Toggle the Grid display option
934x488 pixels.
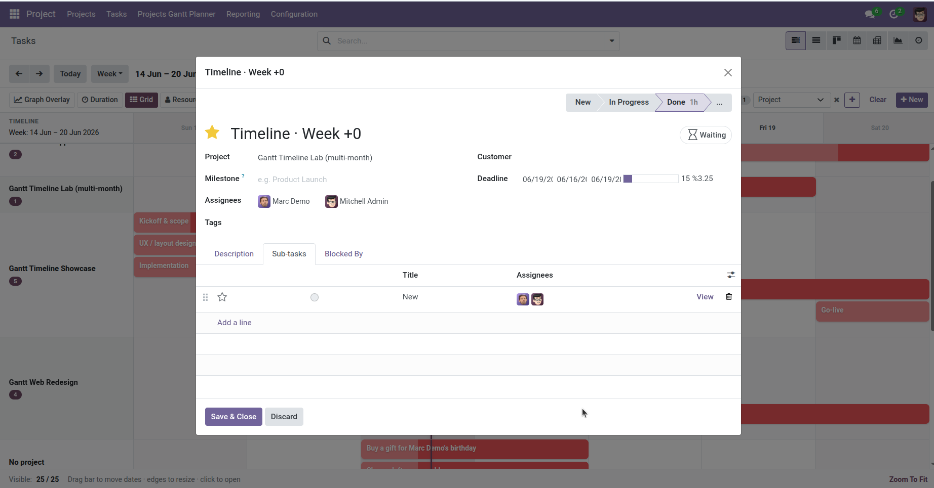point(142,100)
